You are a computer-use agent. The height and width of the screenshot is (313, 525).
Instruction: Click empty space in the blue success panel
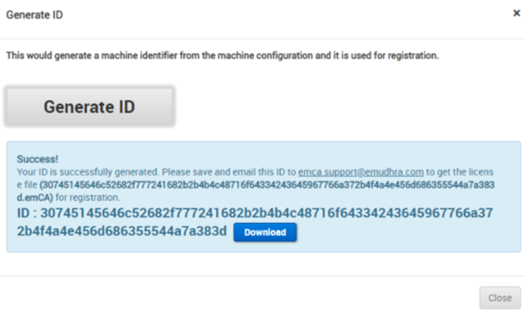tap(409, 238)
